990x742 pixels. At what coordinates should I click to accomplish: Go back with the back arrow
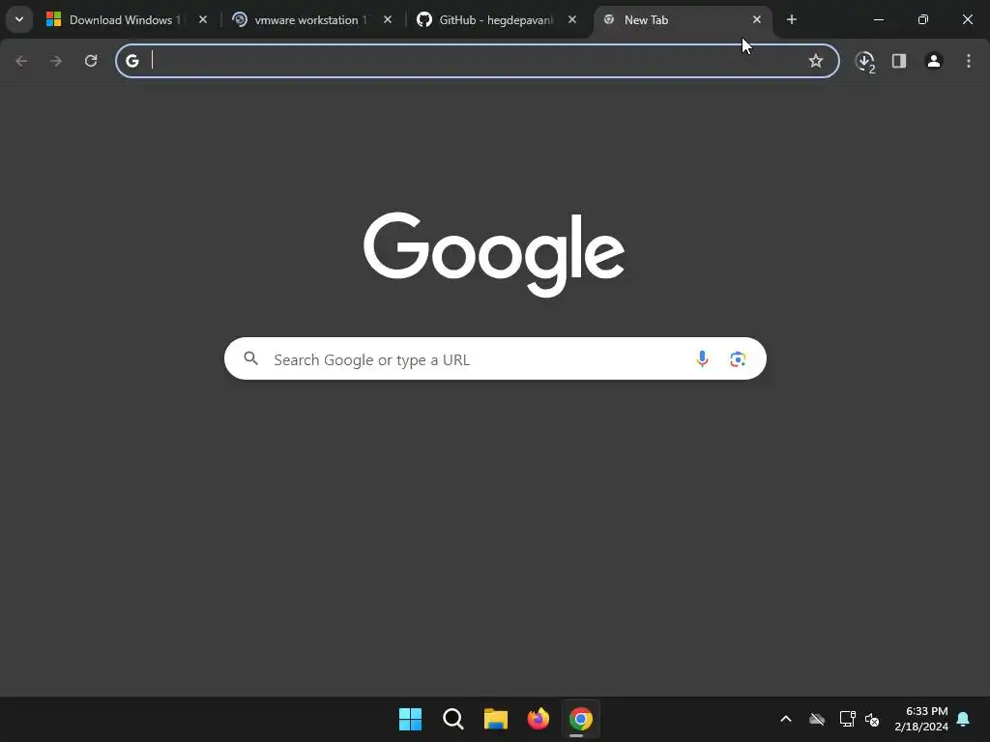pyautogui.click(x=21, y=61)
